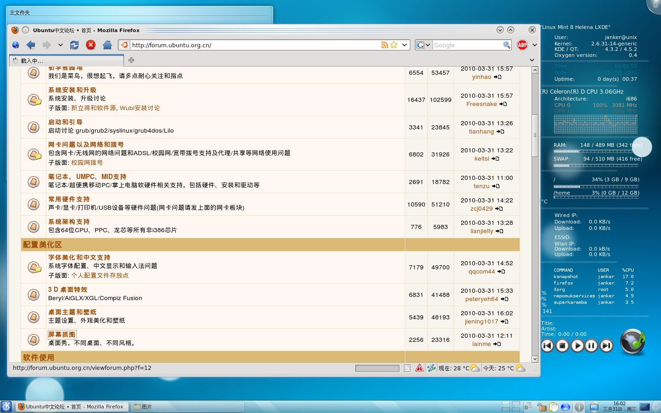Click the pager virtual desktop switcher

tap(511, 407)
